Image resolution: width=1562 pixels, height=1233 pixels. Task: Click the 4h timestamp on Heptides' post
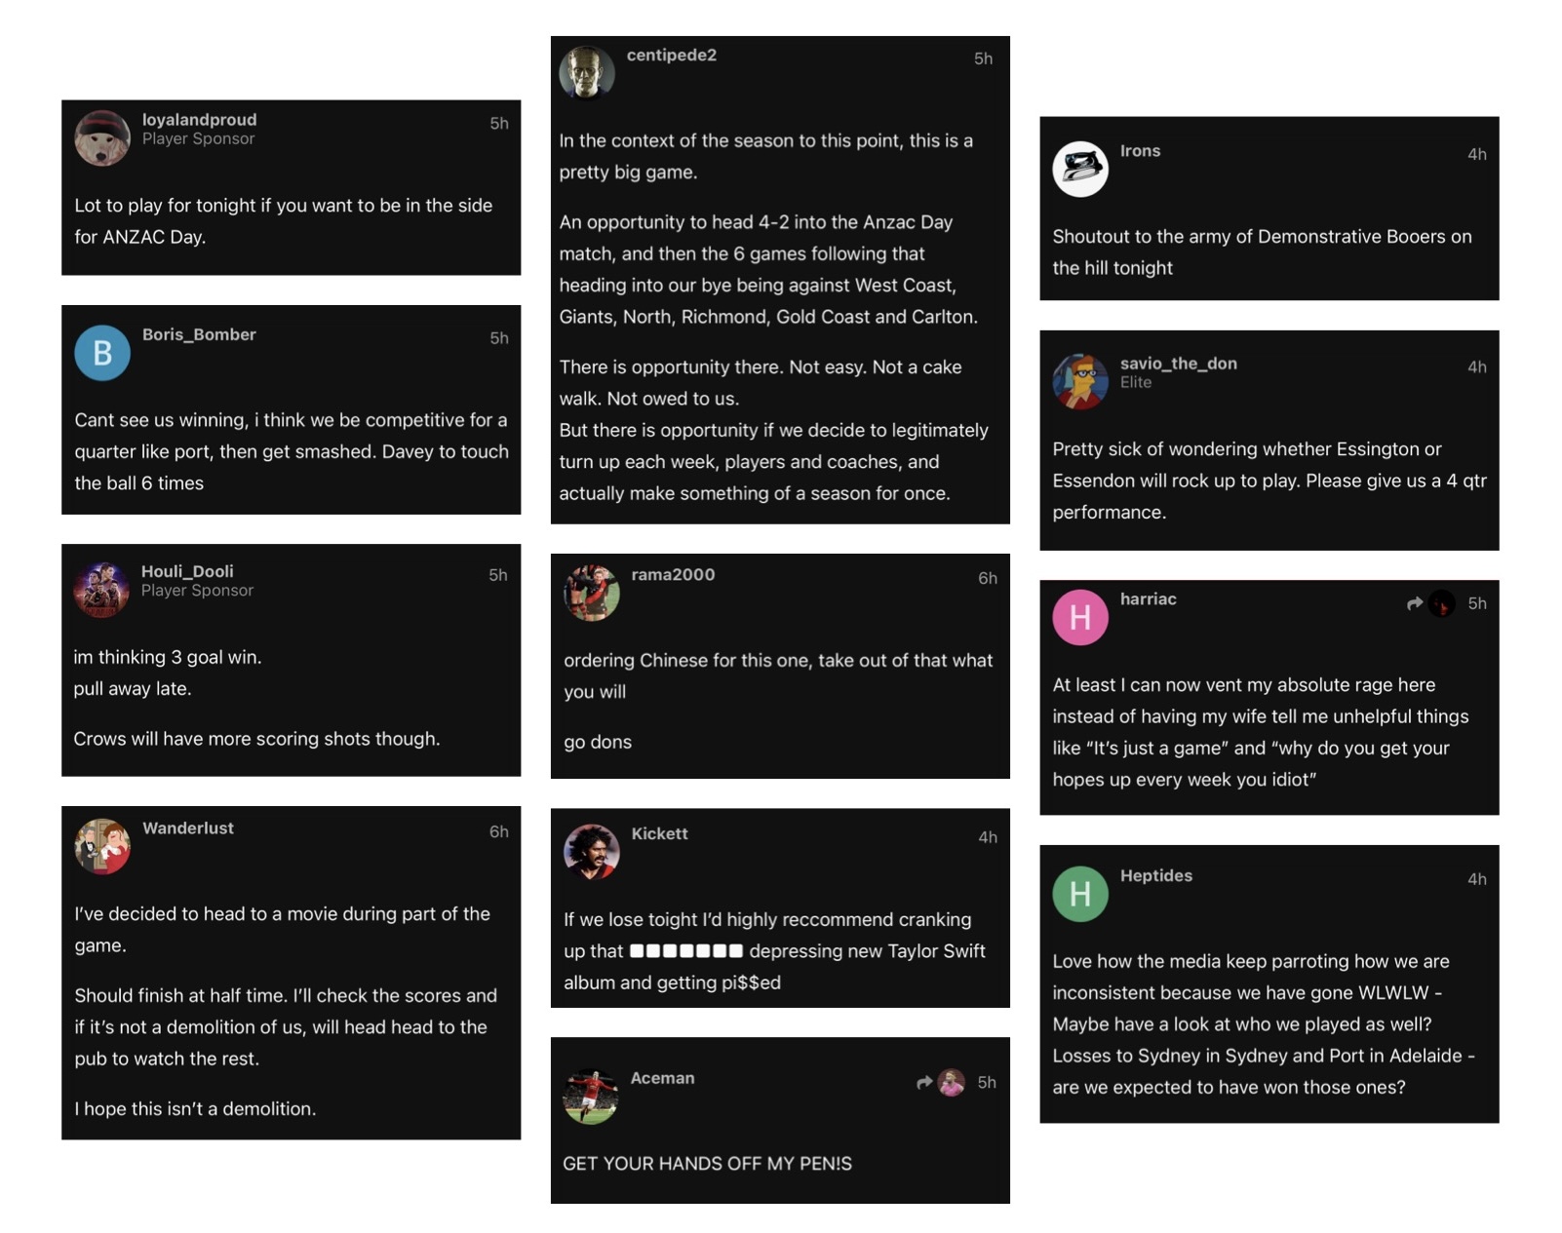point(1477,879)
